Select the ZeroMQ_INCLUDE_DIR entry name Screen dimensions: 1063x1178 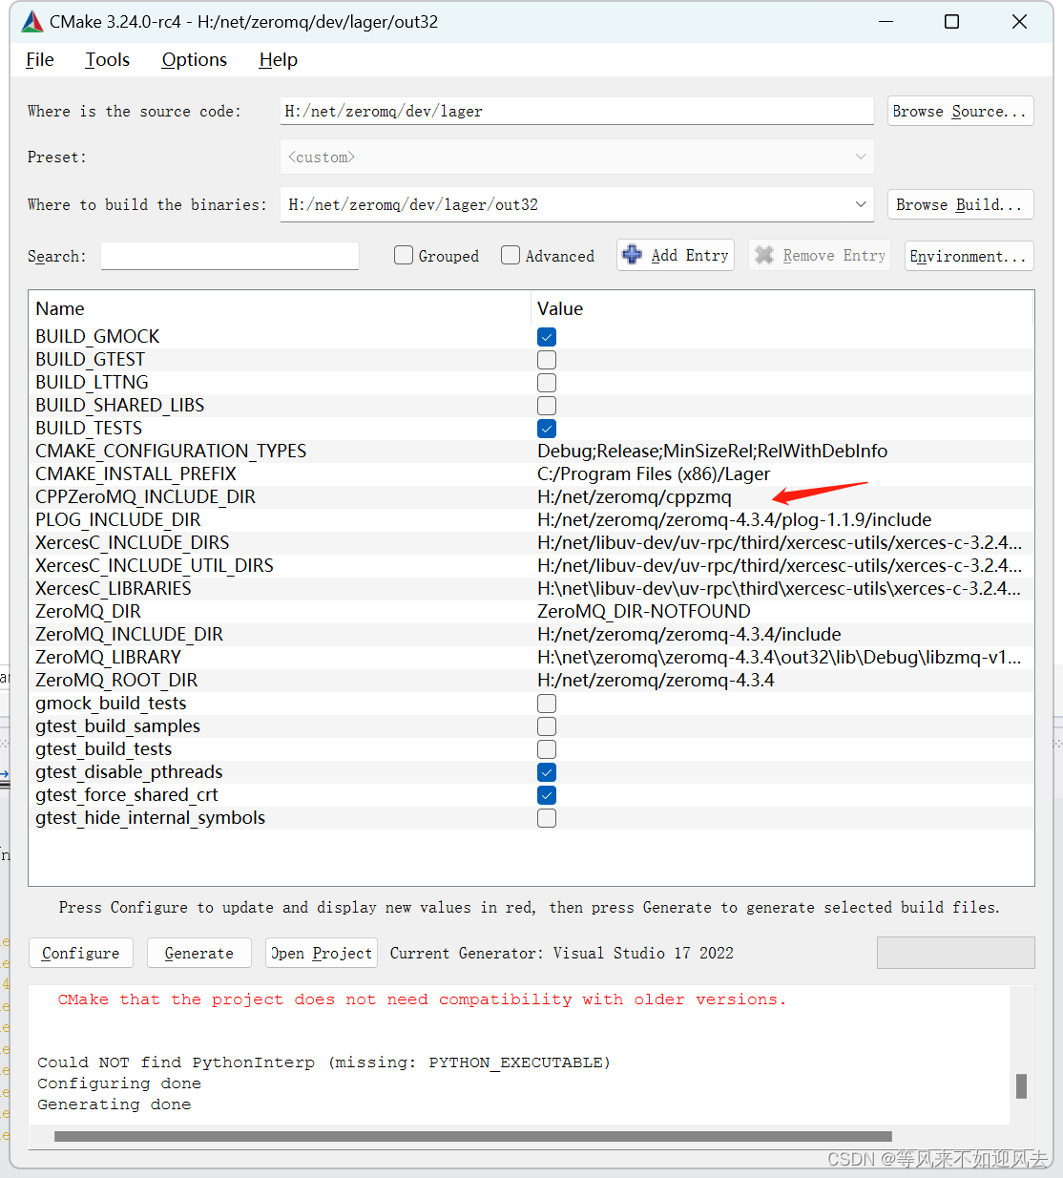point(129,634)
